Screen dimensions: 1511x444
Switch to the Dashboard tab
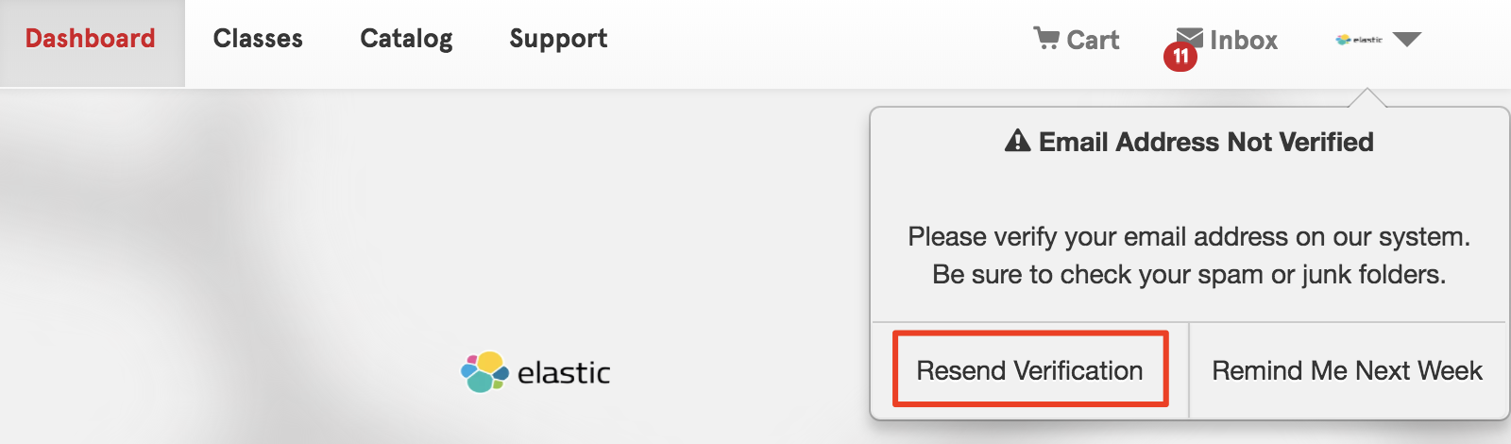[x=91, y=39]
